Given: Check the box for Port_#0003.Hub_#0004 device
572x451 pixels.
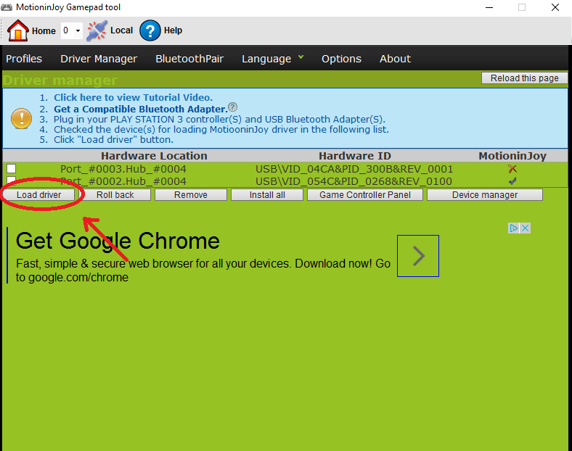Looking at the screenshot, I should 12,168.
